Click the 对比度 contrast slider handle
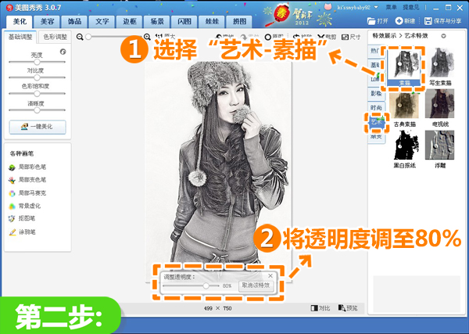The image size is (469, 334). point(37,77)
